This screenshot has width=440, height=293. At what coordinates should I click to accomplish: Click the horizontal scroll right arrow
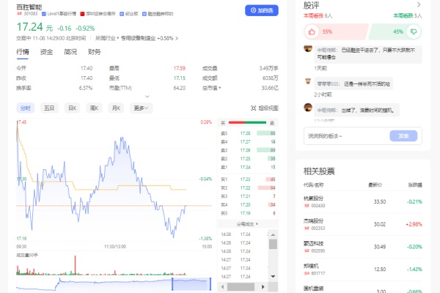[x=263, y=287]
